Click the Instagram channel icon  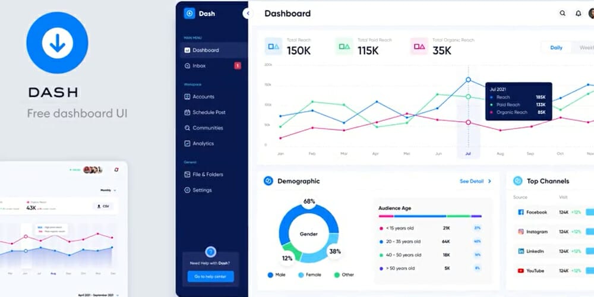click(520, 231)
